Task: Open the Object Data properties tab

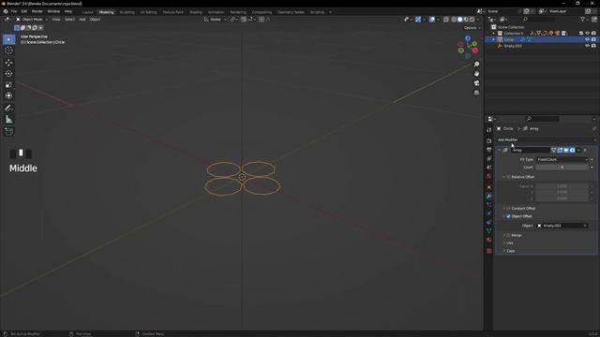Action: pos(489,231)
